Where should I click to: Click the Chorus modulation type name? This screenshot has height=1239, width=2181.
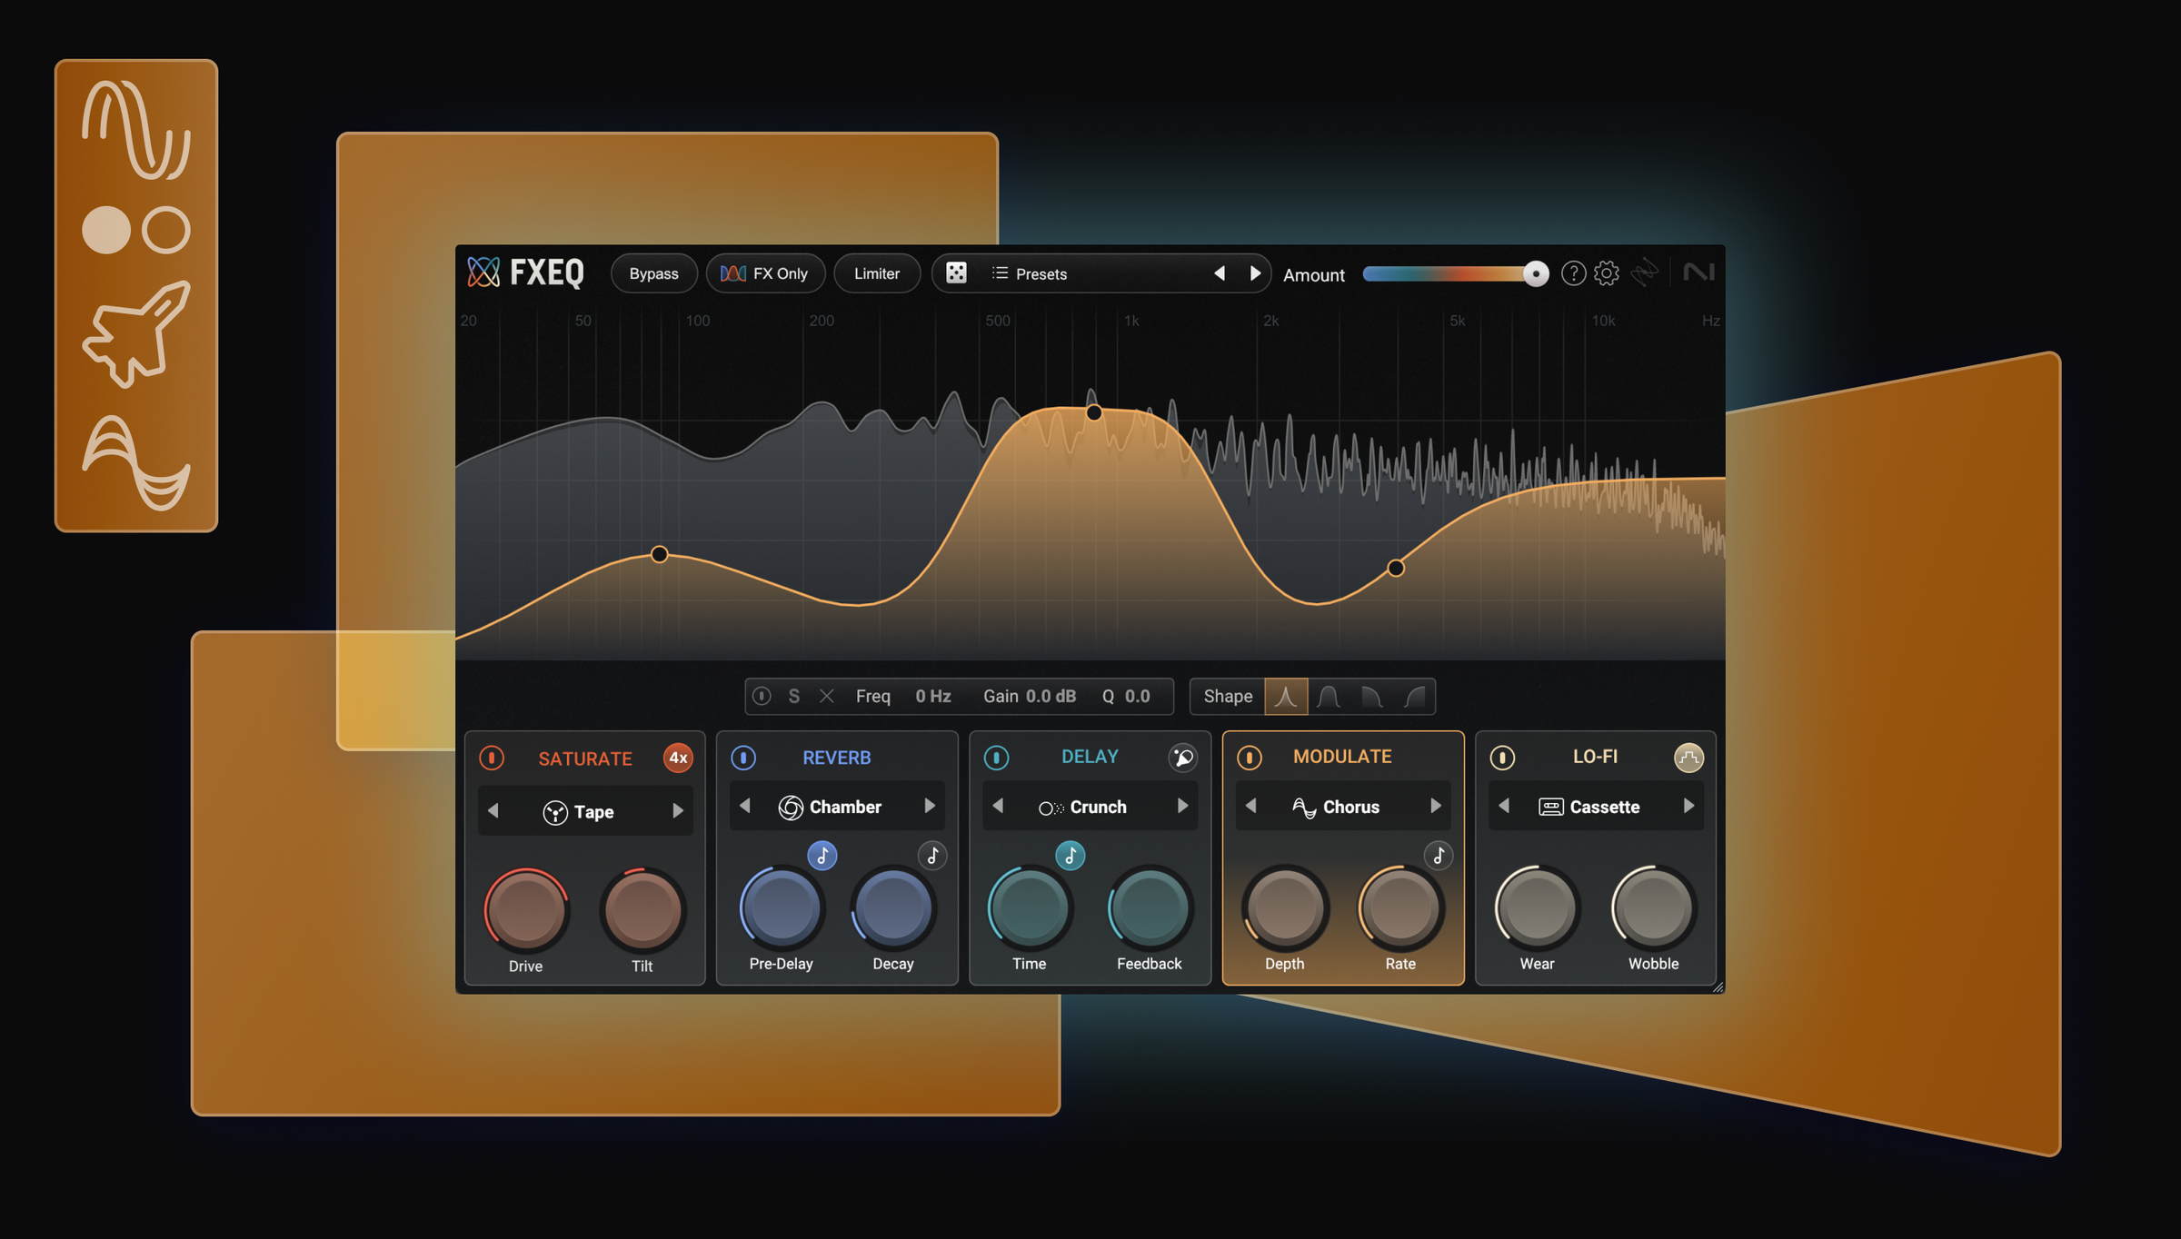[x=1351, y=807]
